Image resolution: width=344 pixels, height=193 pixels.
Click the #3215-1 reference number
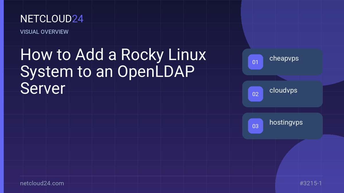pyautogui.click(x=311, y=183)
